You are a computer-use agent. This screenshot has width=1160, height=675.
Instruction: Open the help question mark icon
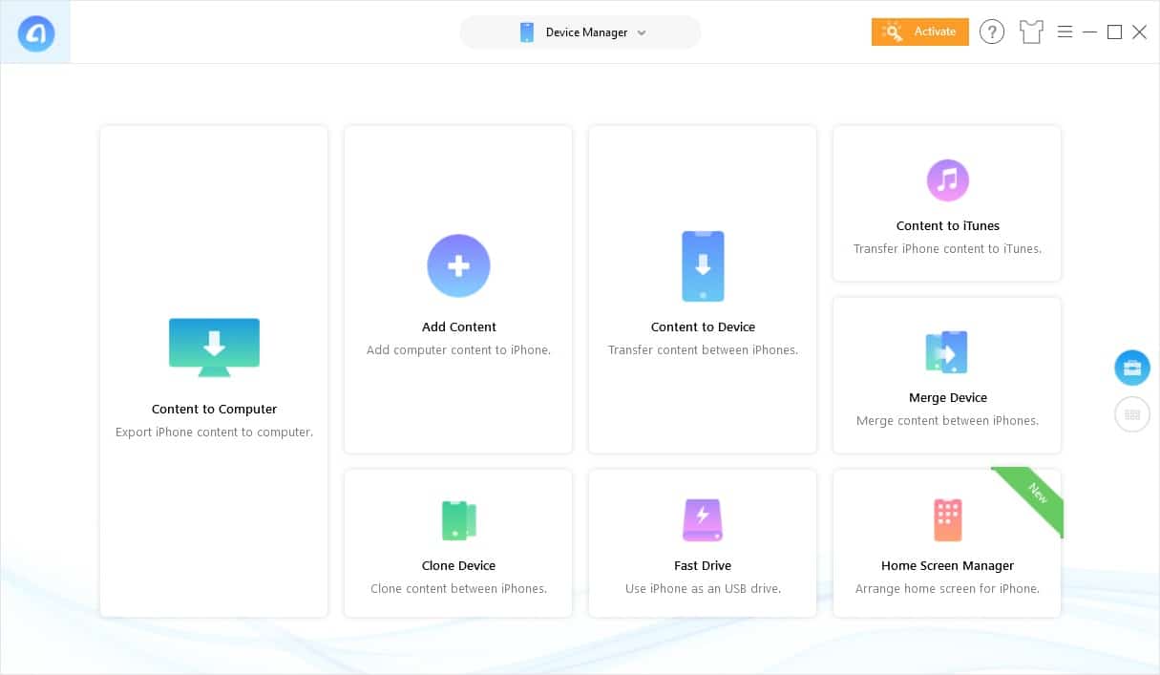click(x=992, y=32)
